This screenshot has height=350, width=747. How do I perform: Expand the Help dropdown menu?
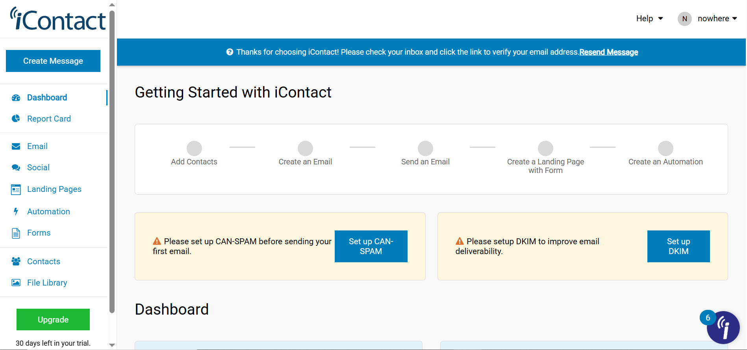coord(649,18)
